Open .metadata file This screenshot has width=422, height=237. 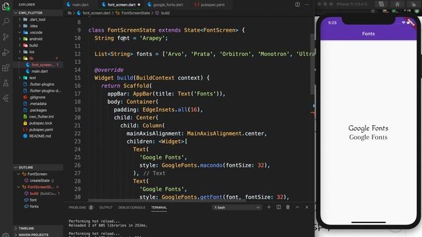pos(38,104)
